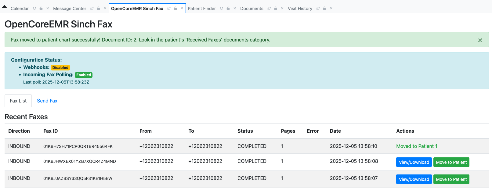
Task: Switch to the Calendar tab
Action: pos(20,9)
